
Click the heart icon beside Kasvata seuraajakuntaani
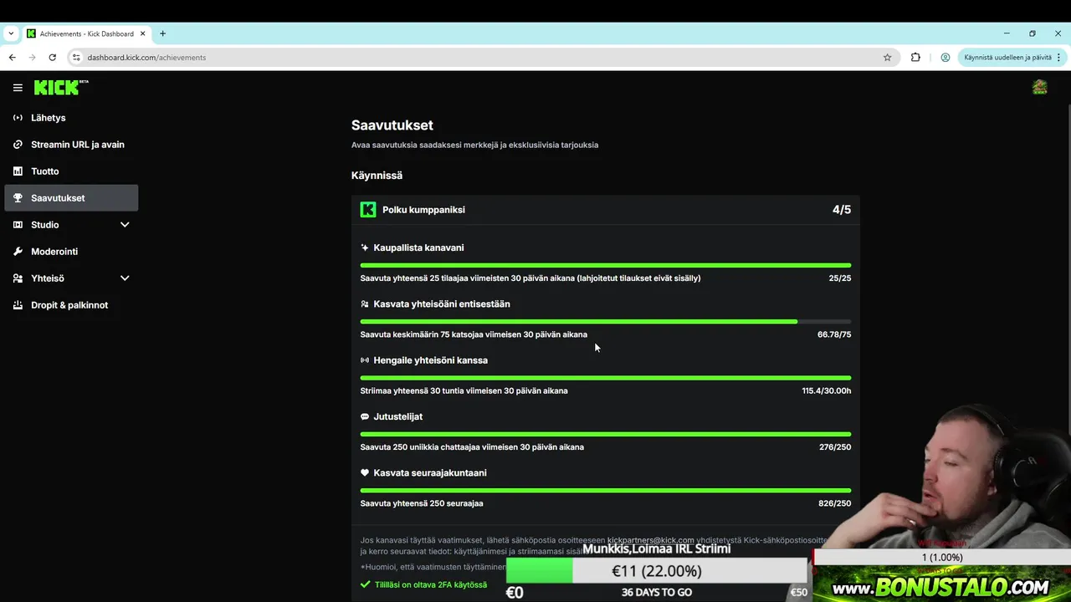click(x=365, y=473)
